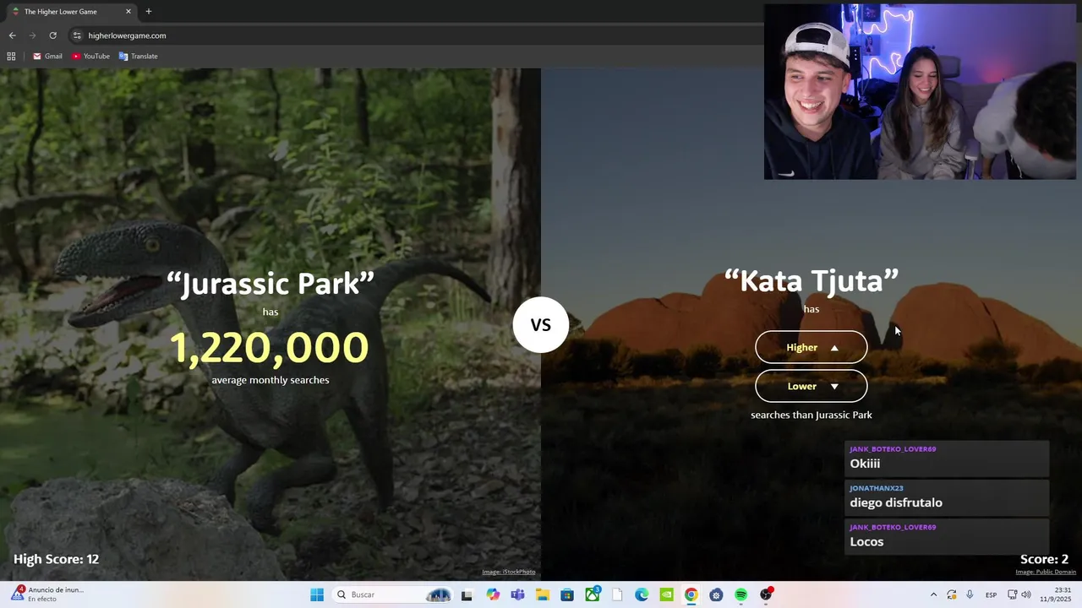The image size is (1082, 608).
Task: Go back using the browser back arrow
Action: 12,35
